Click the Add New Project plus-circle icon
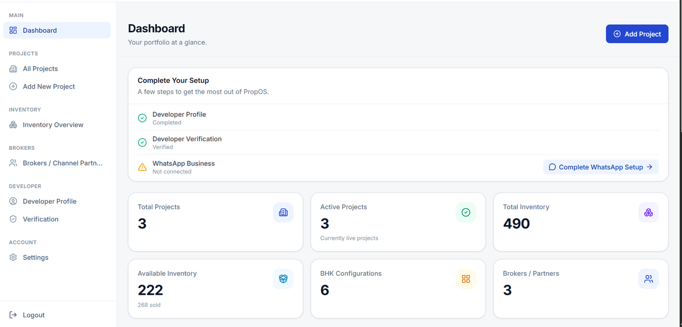The image size is (682, 327). coord(13,86)
